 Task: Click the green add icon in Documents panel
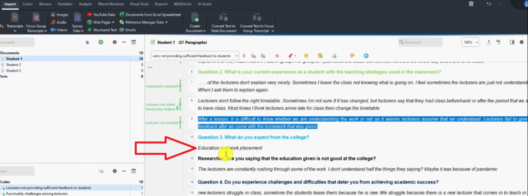point(101,42)
